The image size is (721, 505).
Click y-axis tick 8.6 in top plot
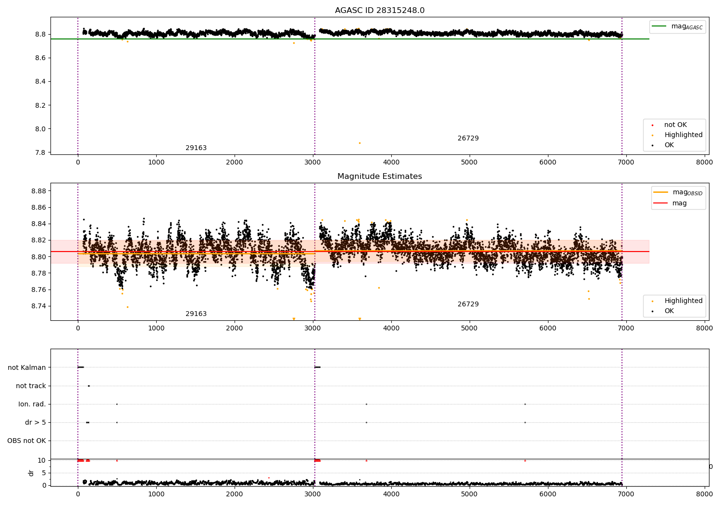(40, 58)
